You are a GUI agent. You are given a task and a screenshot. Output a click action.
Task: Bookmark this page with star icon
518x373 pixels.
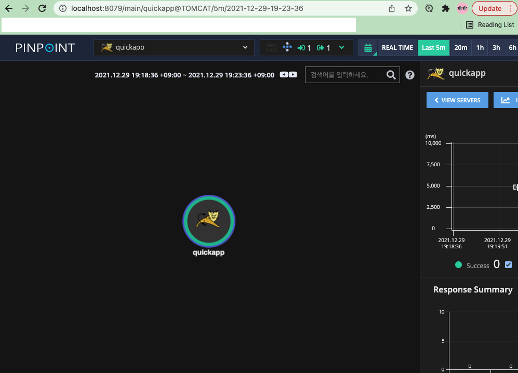click(x=408, y=9)
